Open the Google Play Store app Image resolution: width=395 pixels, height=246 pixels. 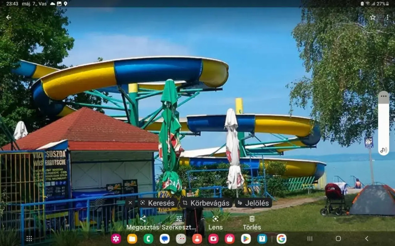pyautogui.click(x=246, y=239)
